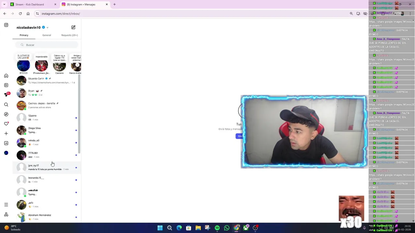Open chat with n4ndo_o0
The height and width of the screenshot is (233, 415).
tap(47, 142)
